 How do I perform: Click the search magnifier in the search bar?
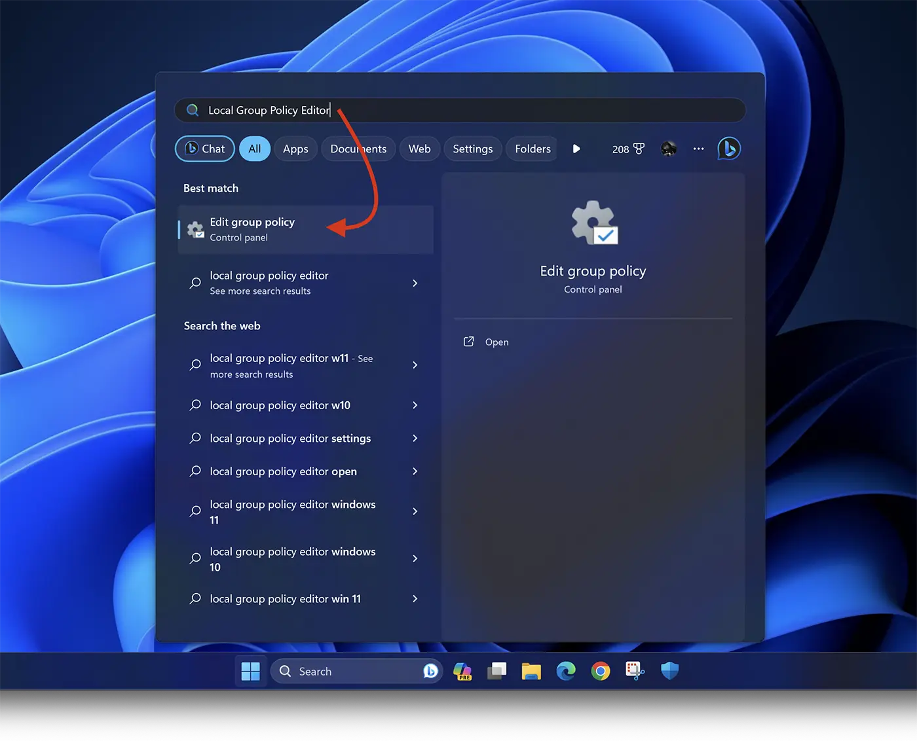pos(193,110)
